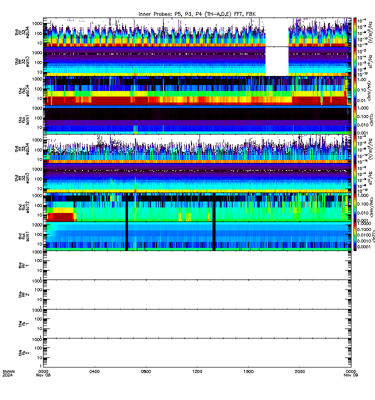Viewport: 375px width, 400px height.
Task: Click the "hhmm 2024" axis caption
Action: (8, 373)
